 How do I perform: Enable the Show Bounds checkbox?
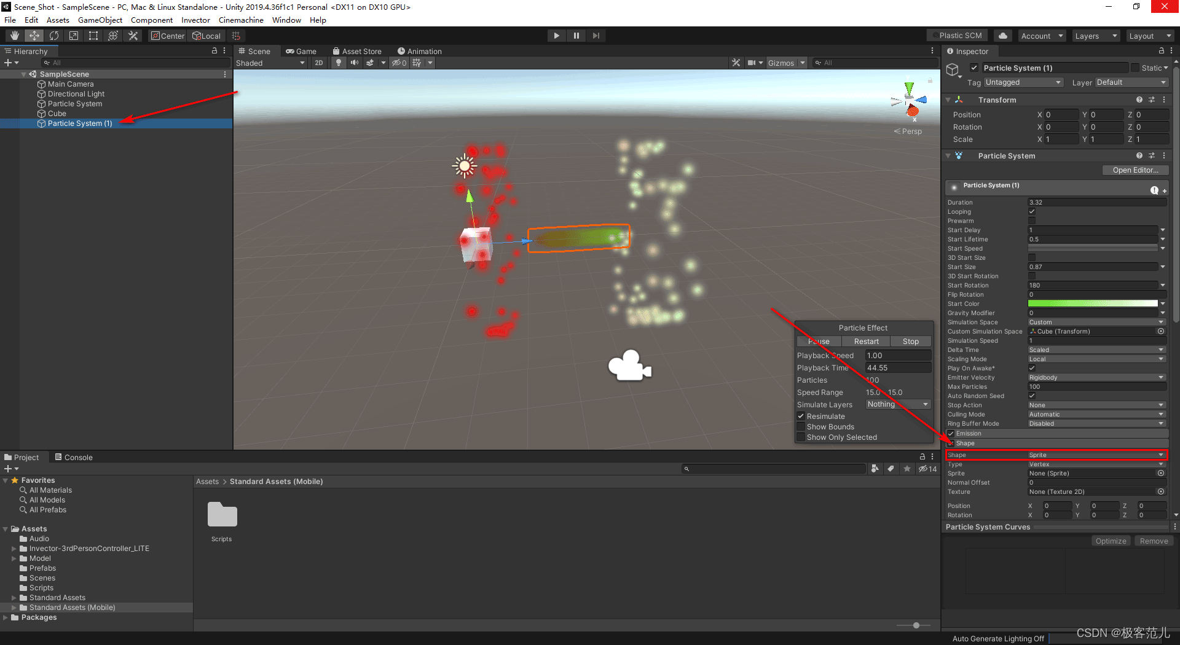(801, 427)
